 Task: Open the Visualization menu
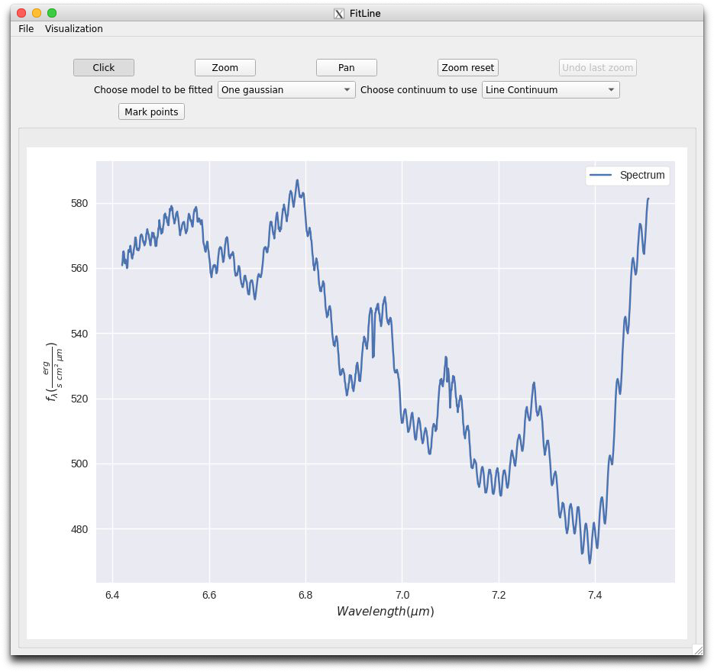74,29
